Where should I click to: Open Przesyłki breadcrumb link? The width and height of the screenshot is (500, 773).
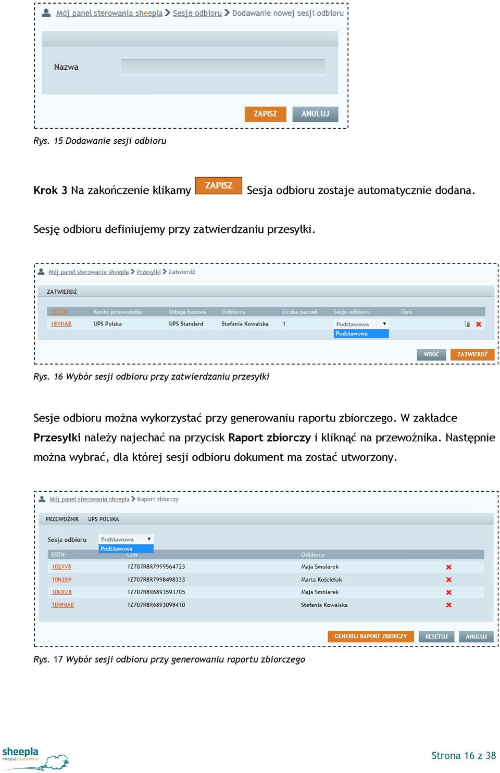click(x=148, y=272)
